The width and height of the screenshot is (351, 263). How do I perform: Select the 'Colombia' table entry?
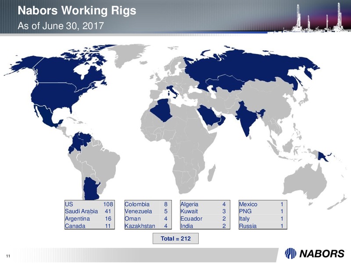[137, 204]
